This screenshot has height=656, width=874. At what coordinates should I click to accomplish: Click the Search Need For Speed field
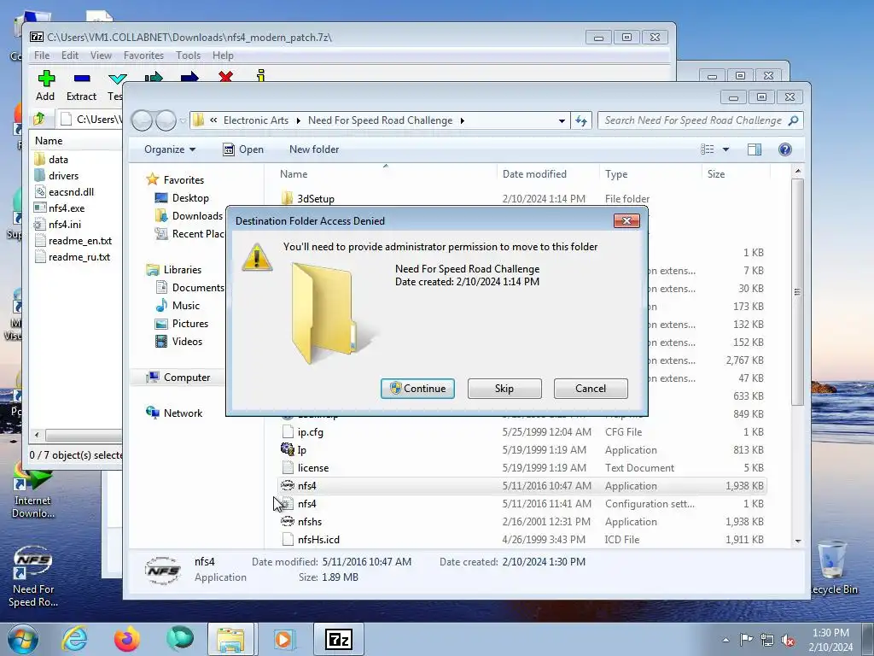700,120
